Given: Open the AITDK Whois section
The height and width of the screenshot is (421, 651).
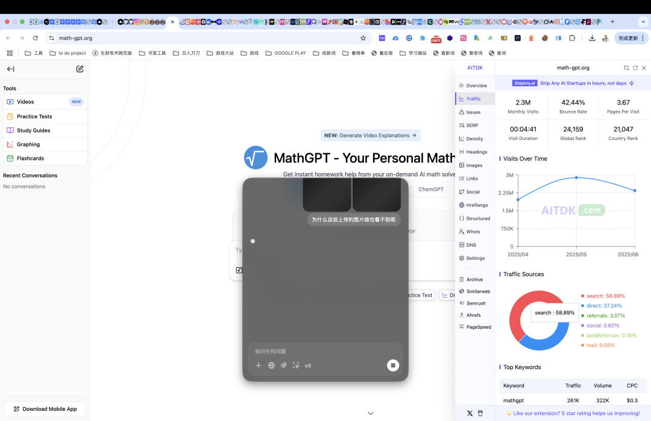Looking at the screenshot, I should [475, 232].
